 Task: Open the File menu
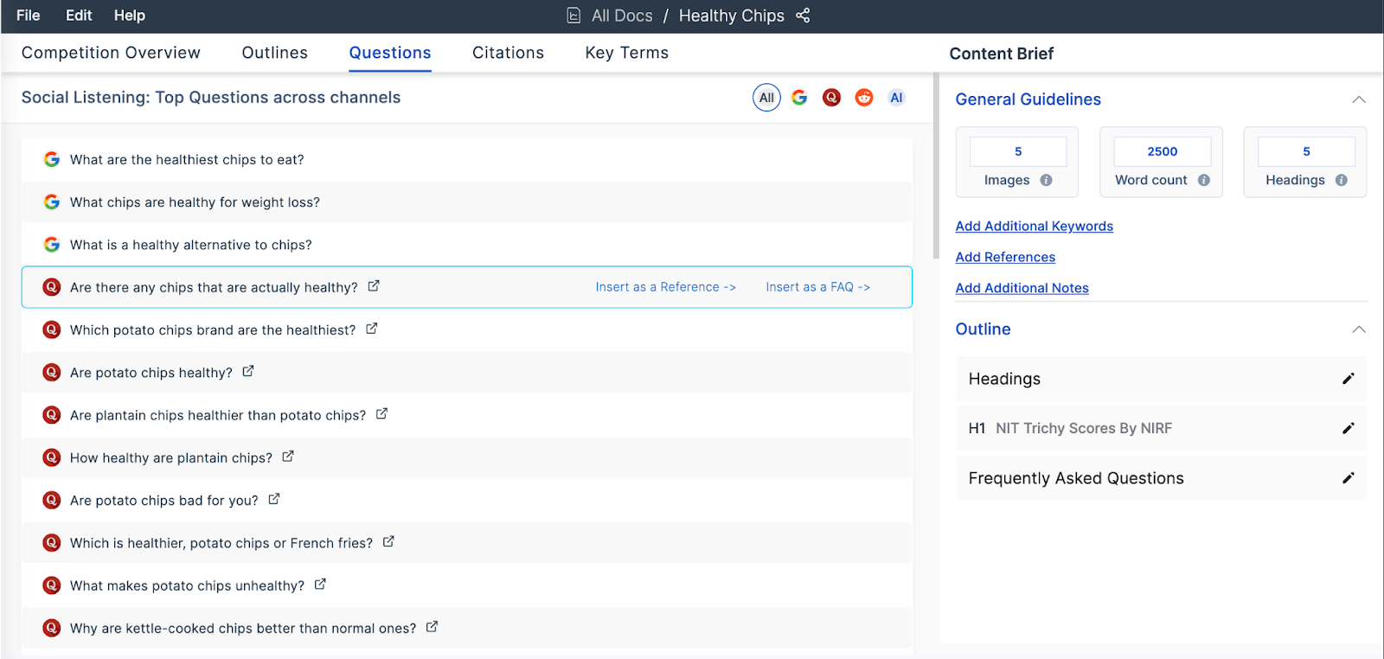29,16
